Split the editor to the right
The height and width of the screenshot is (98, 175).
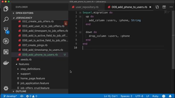164,7
